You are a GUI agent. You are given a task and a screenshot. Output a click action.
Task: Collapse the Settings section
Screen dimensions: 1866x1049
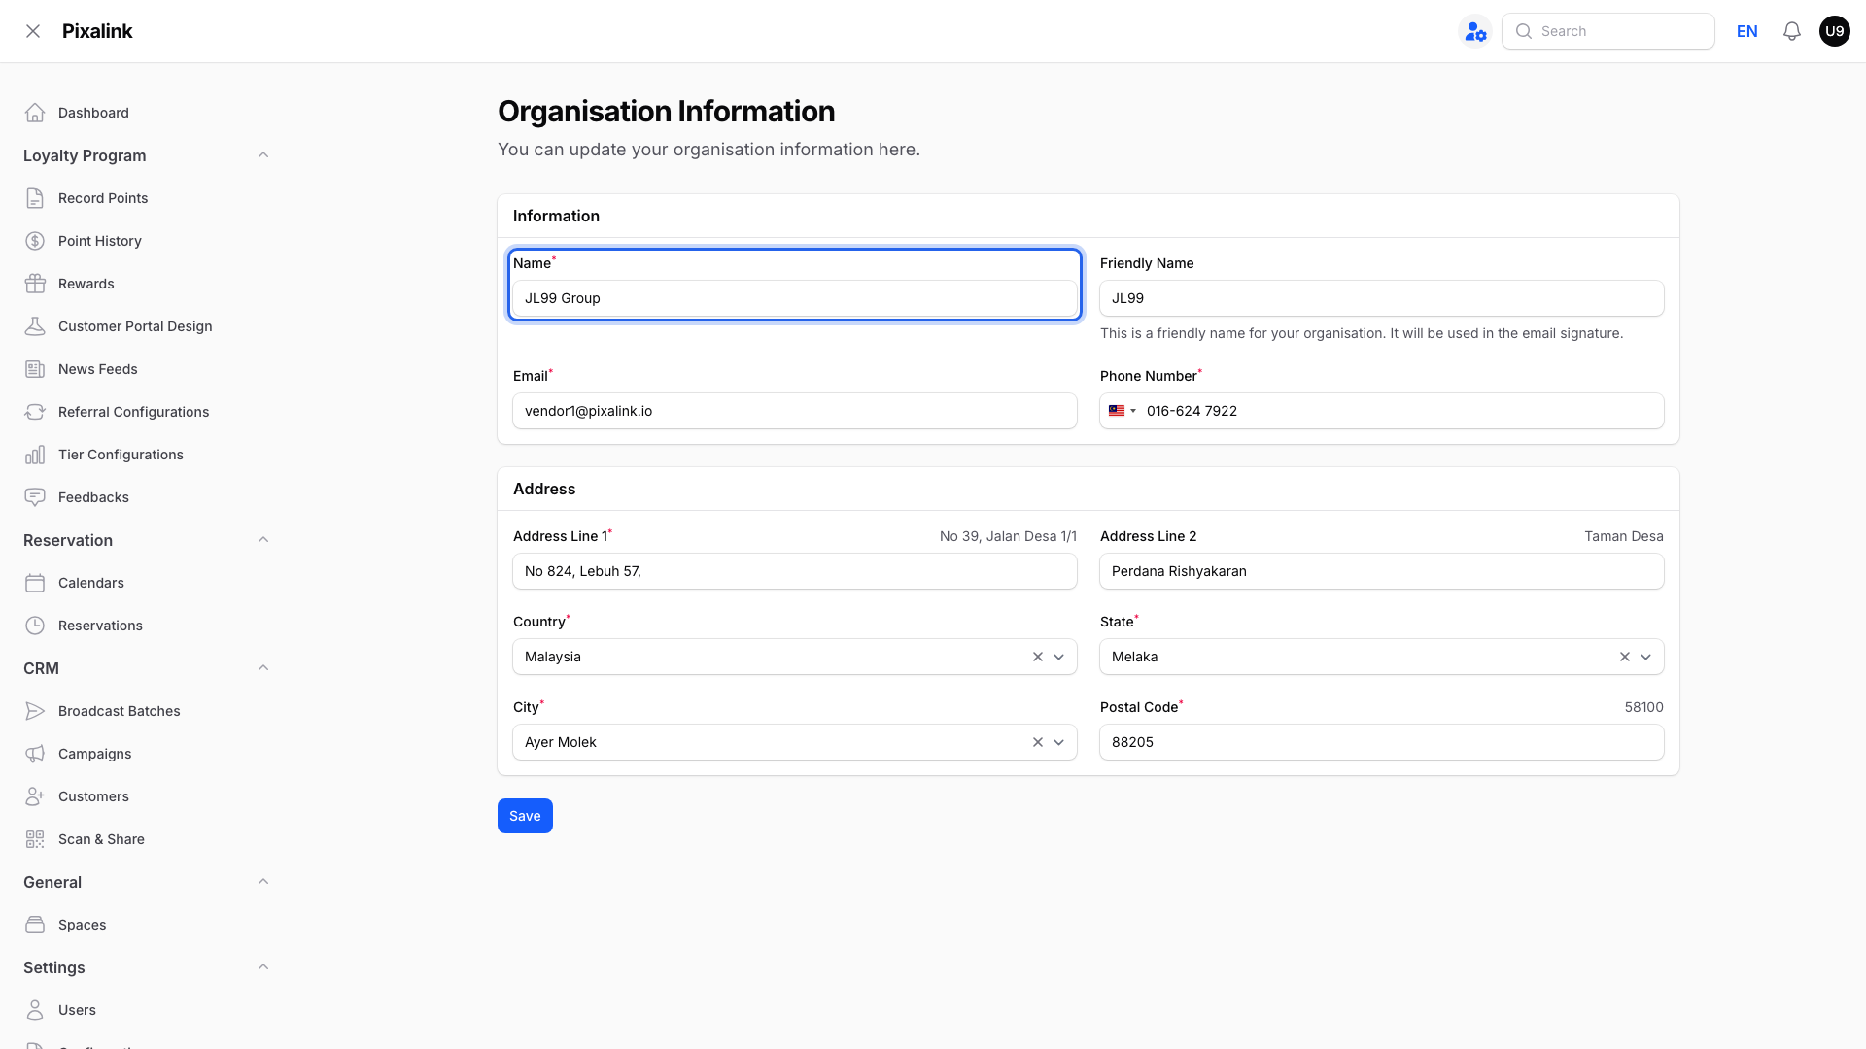pos(263,967)
